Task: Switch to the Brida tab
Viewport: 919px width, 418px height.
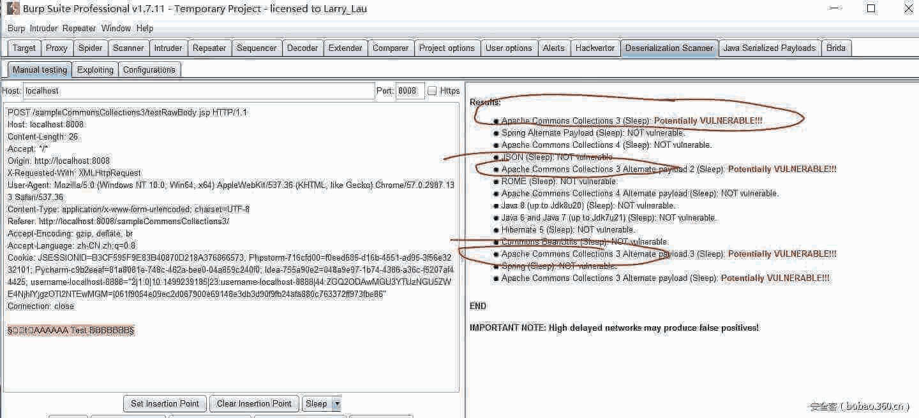Action: pyautogui.click(x=836, y=48)
